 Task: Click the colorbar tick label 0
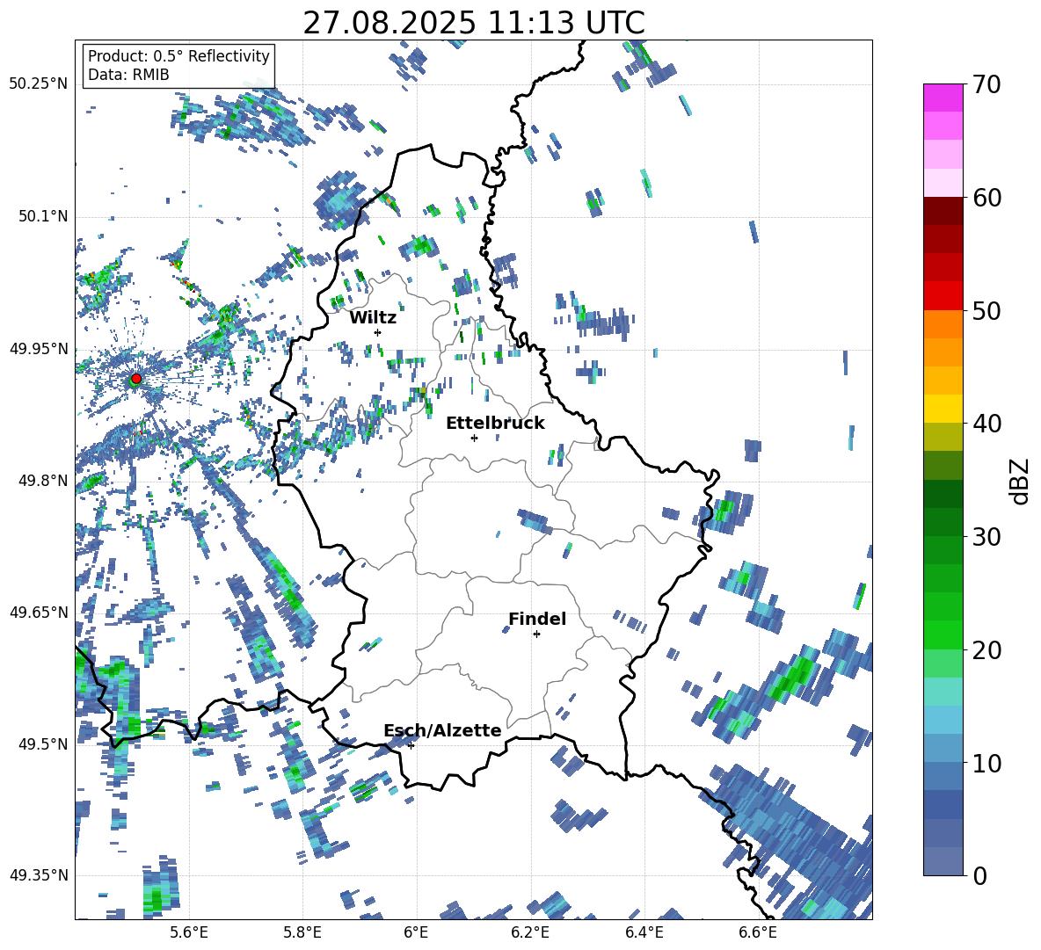979,875
